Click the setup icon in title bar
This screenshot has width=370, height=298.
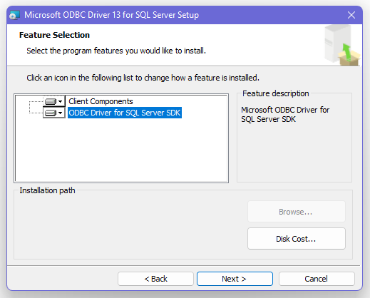coord(14,15)
